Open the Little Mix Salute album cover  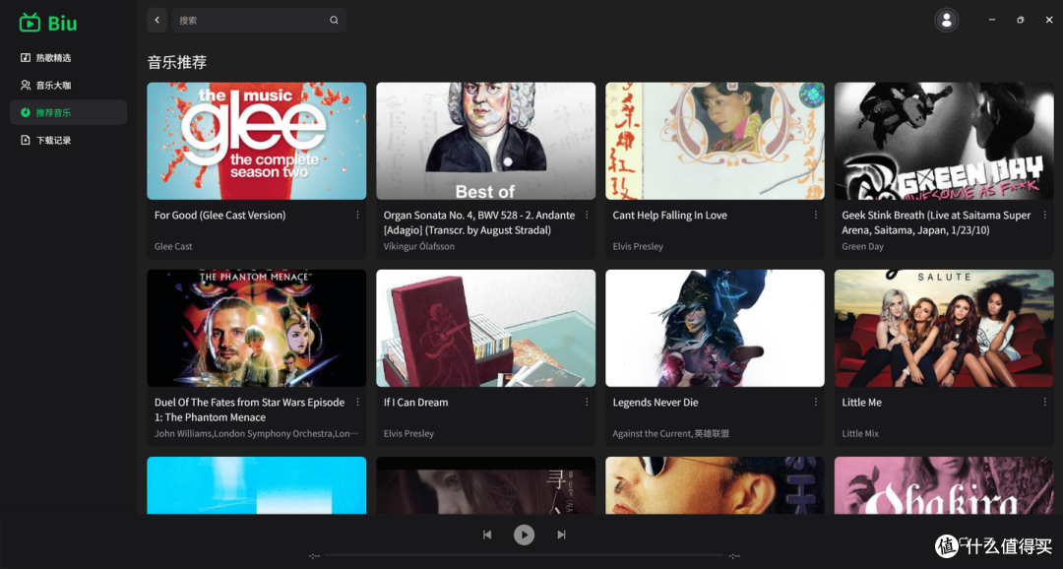point(944,328)
